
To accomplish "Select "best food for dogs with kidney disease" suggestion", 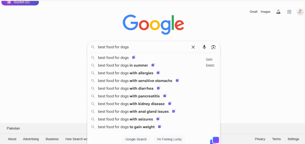I will pyautogui.click(x=131, y=104).
